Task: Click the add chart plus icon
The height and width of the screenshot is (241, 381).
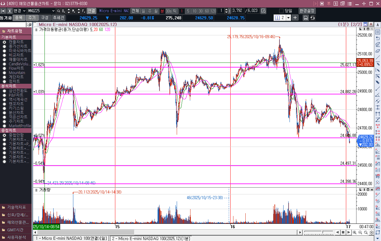Action: 295,18
